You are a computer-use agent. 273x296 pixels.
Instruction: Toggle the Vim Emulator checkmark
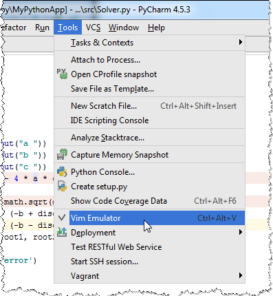pyautogui.click(x=62, y=218)
